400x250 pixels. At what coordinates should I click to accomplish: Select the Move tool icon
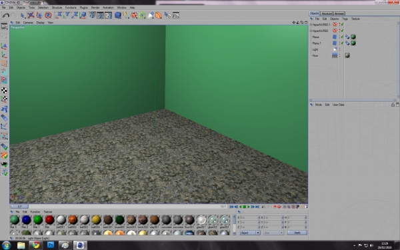(31, 15)
